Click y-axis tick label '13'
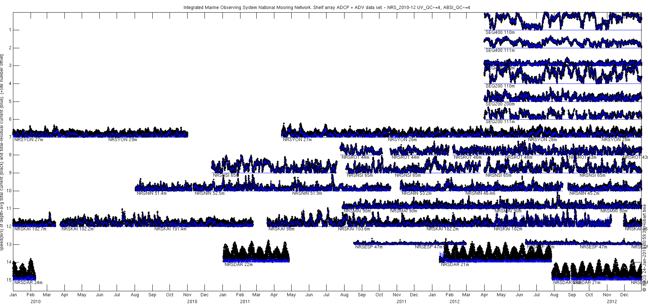 [9, 244]
